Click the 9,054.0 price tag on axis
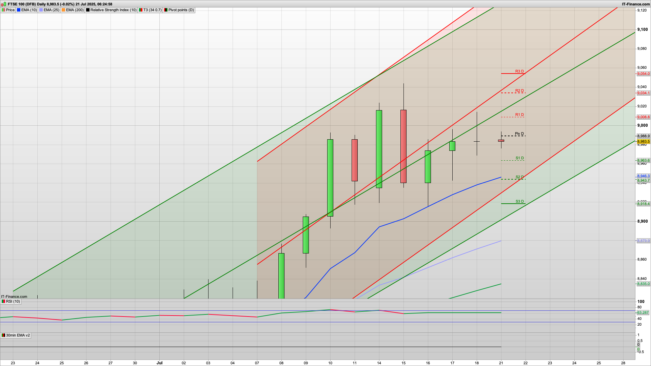The width and height of the screenshot is (651, 366). pos(643,74)
